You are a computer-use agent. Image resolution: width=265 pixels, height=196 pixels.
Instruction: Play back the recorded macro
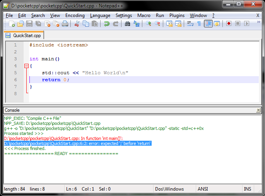tap(246, 24)
